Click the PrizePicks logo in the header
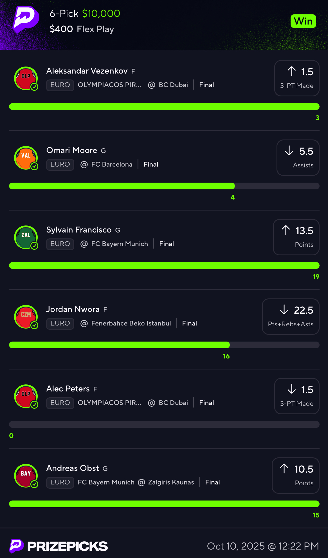 pyautogui.click(x=26, y=19)
